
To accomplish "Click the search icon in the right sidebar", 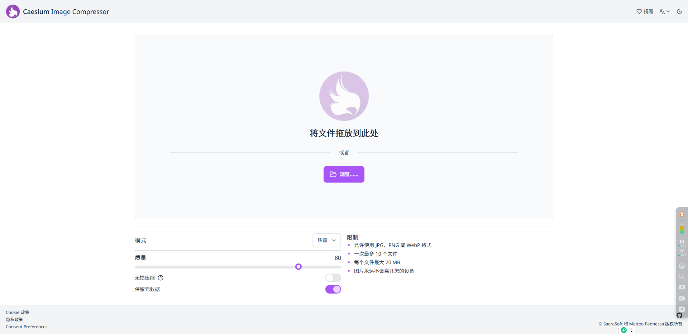I will pyautogui.click(x=682, y=309).
